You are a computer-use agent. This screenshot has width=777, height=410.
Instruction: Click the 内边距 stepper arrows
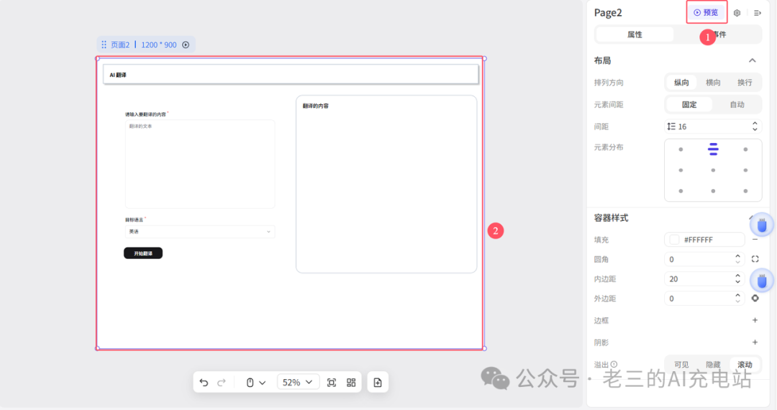[x=738, y=279]
